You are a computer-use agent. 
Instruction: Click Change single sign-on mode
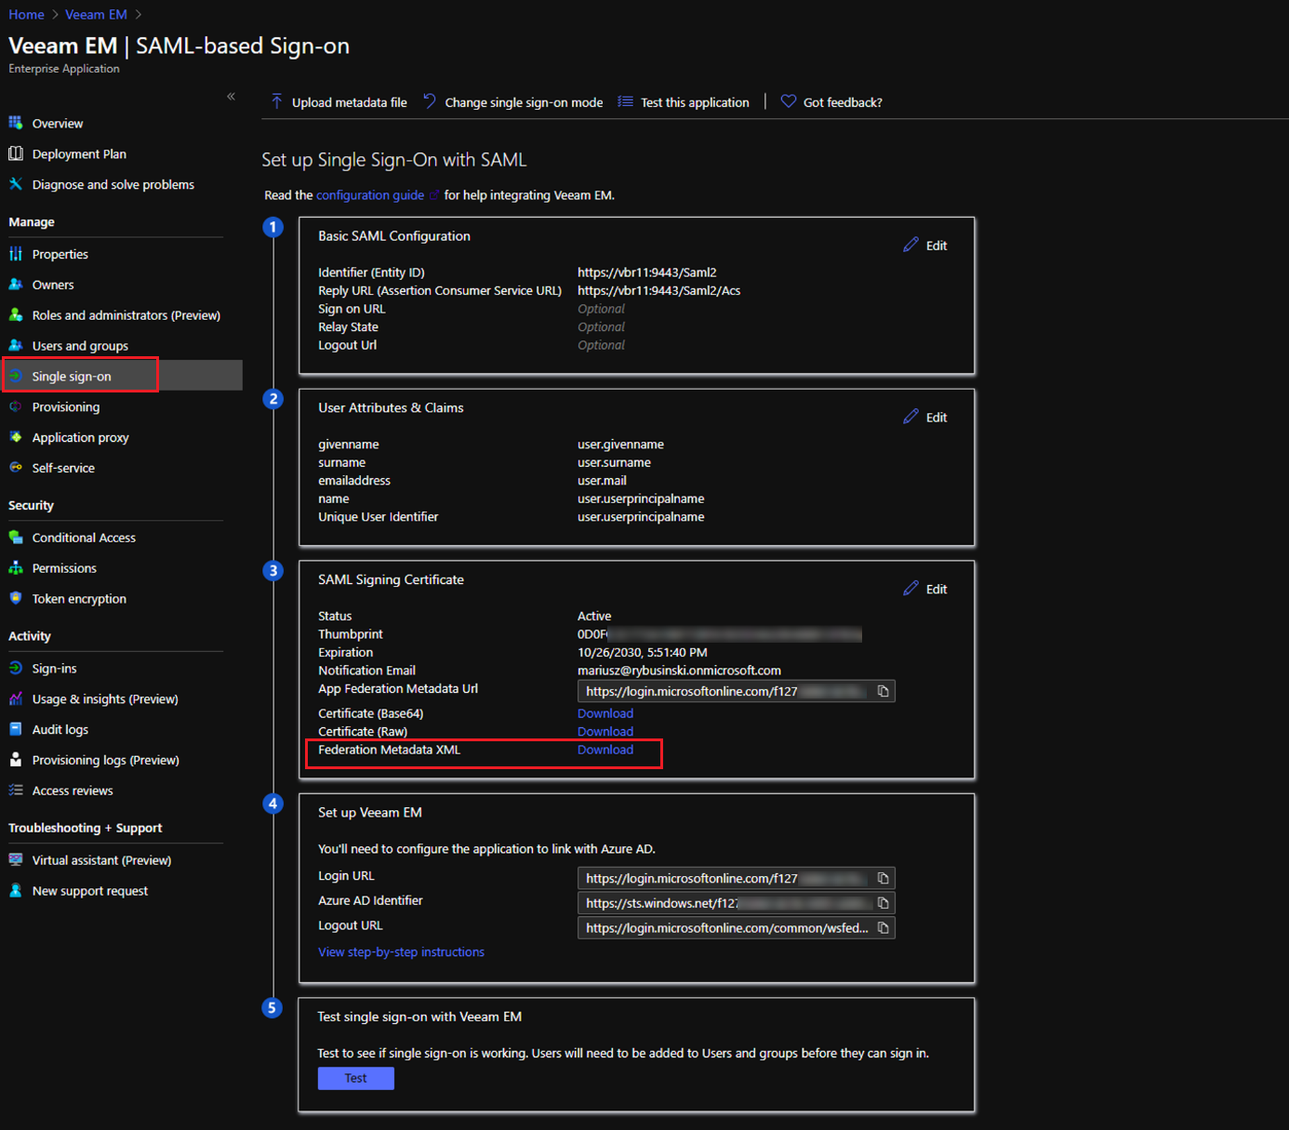[x=512, y=102]
